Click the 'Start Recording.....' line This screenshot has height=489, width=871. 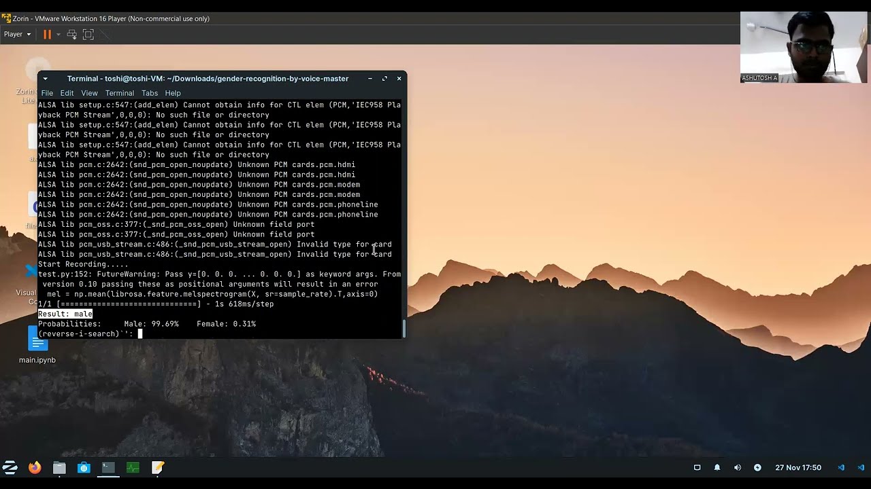pos(83,264)
